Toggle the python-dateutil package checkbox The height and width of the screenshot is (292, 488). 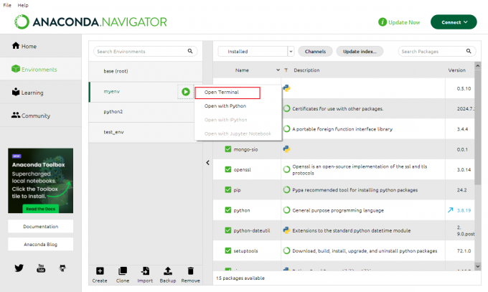(228, 230)
